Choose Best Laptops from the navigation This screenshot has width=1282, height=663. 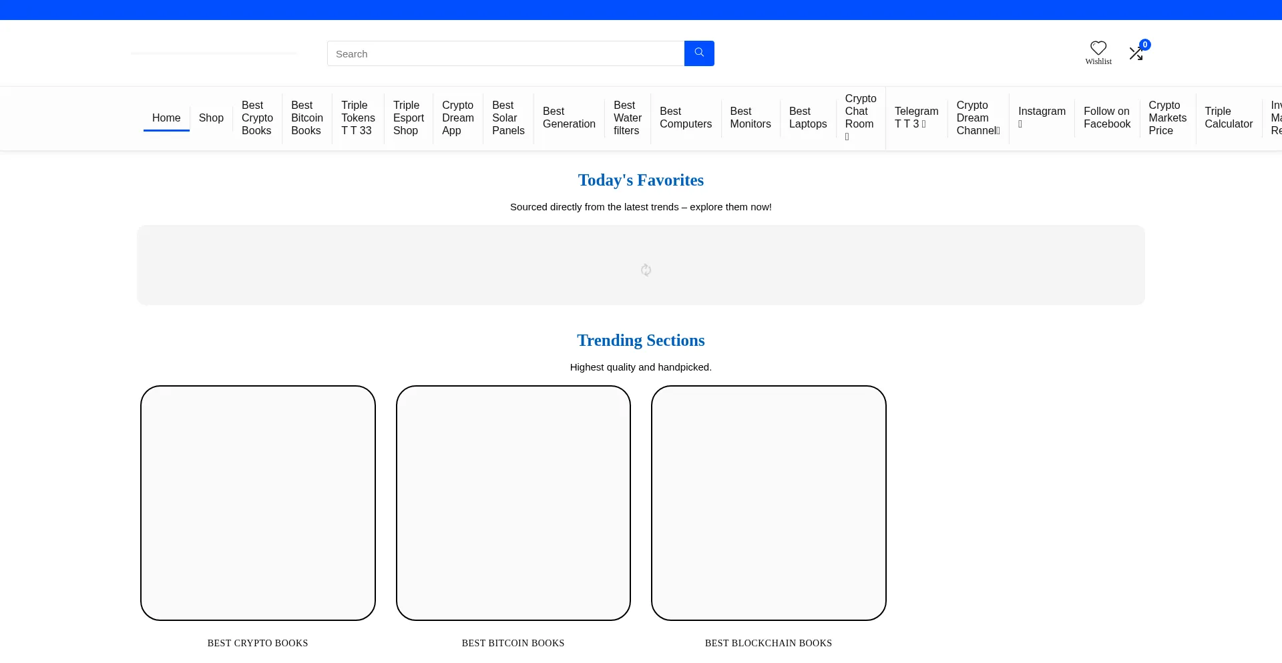click(807, 118)
